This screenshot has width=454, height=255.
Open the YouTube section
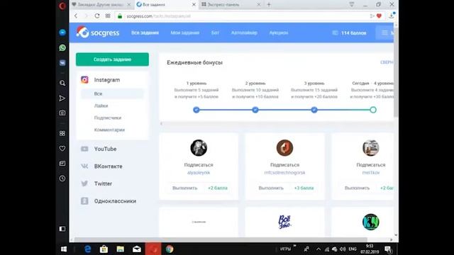[x=105, y=149]
